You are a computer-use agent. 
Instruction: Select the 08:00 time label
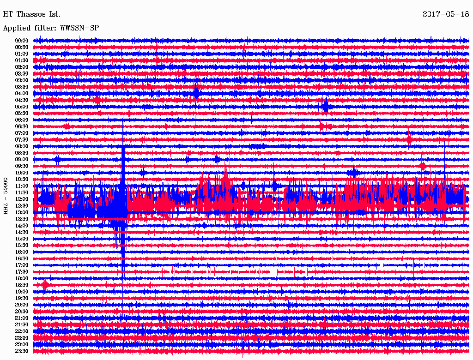click(22, 146)
